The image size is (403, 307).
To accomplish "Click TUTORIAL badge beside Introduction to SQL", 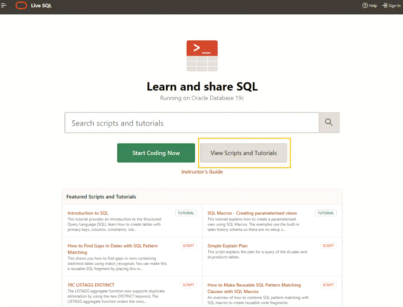I will pyautogui.click(x=186, y=213).
